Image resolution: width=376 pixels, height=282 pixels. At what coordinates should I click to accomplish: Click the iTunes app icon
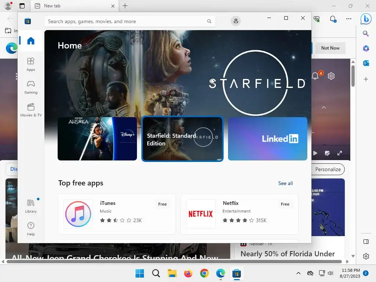(x=78, y=214)
